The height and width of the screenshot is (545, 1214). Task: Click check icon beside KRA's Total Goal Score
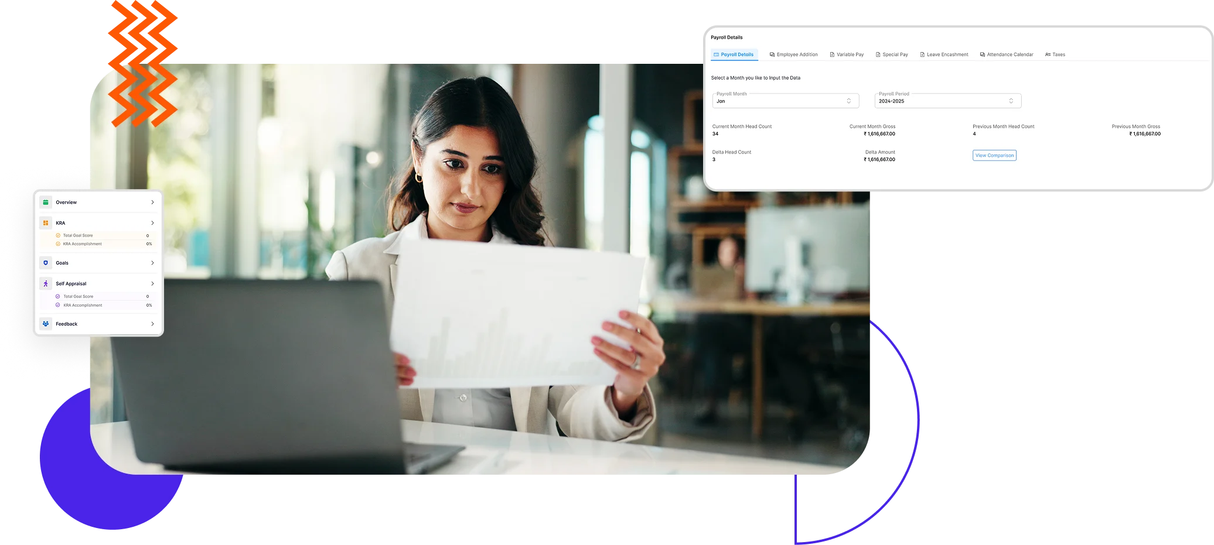[x=58, y=235]
